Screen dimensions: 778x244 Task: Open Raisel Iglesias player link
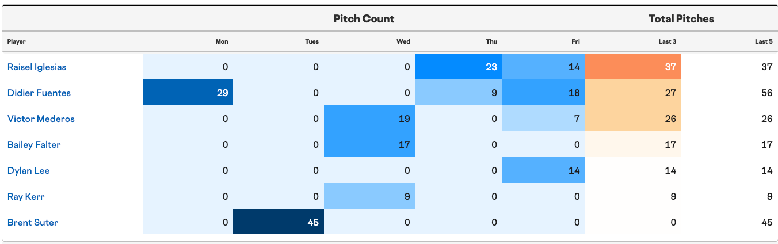click(37, 67)
